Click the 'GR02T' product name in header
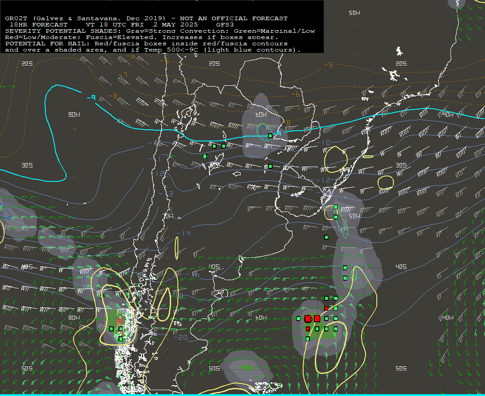The image size is (485, 396). tap(16, 18)
